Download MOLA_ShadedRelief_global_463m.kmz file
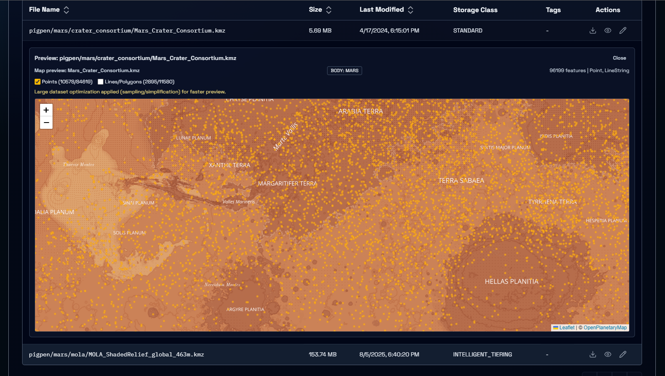Image resolution: width=665 pixels, height=376 pixels. coord(592,354)
